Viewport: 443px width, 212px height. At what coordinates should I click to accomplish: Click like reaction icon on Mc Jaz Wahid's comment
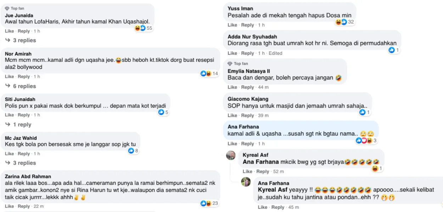point(131,151)
